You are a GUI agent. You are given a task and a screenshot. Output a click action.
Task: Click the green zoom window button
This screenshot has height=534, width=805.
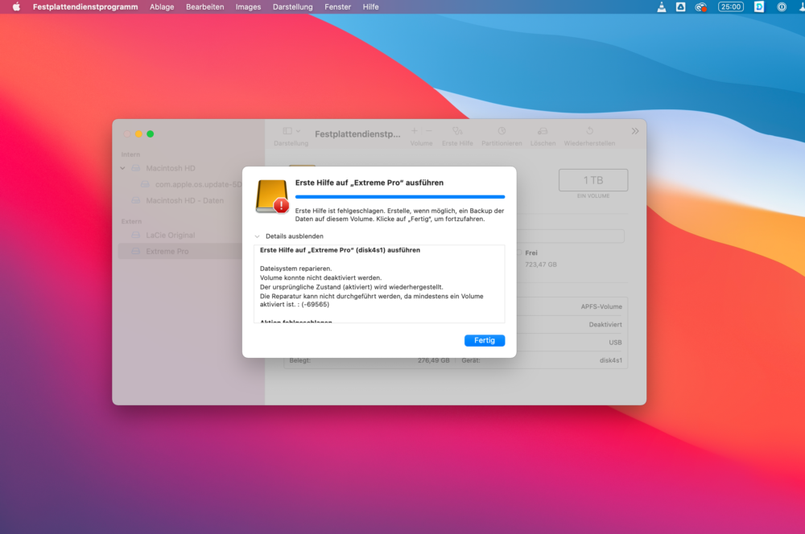point(150,133)
